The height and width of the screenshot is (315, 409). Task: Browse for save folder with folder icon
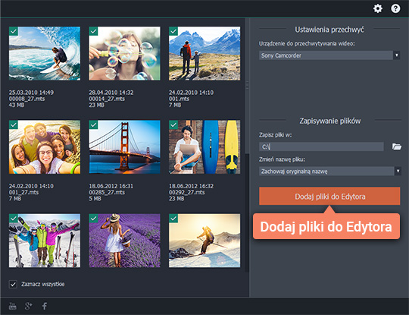pyautogui.click(x=397, y=146)
